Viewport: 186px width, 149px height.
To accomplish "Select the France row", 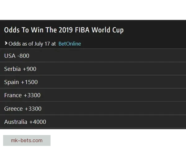I will tap(93, 95).
